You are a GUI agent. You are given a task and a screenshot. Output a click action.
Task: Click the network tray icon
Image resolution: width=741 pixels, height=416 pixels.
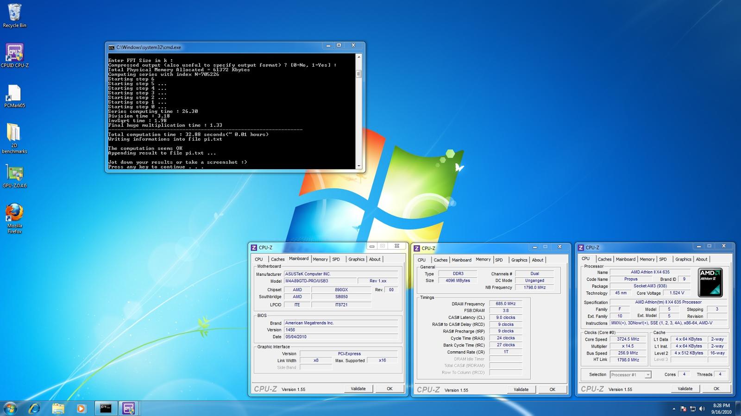click(693, 409)
